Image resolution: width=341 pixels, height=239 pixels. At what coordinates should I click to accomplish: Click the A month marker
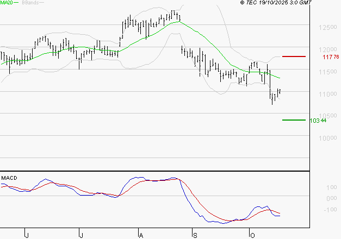tap(141, 236)
